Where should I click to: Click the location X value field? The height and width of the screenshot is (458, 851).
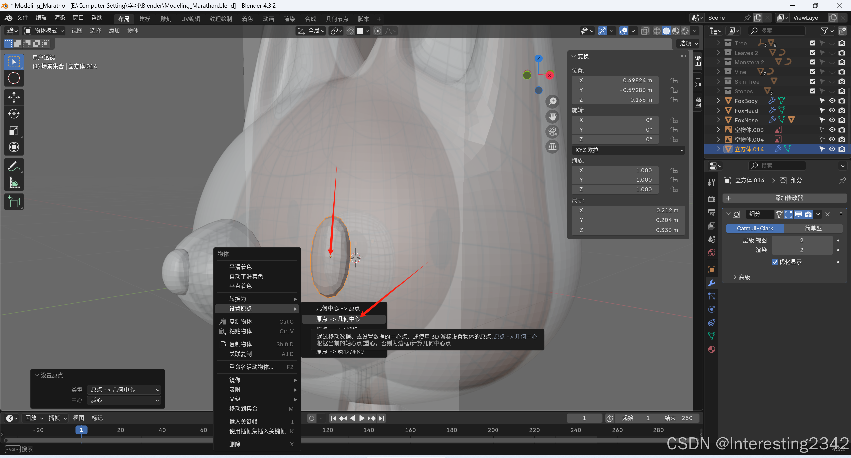[615, 80]
